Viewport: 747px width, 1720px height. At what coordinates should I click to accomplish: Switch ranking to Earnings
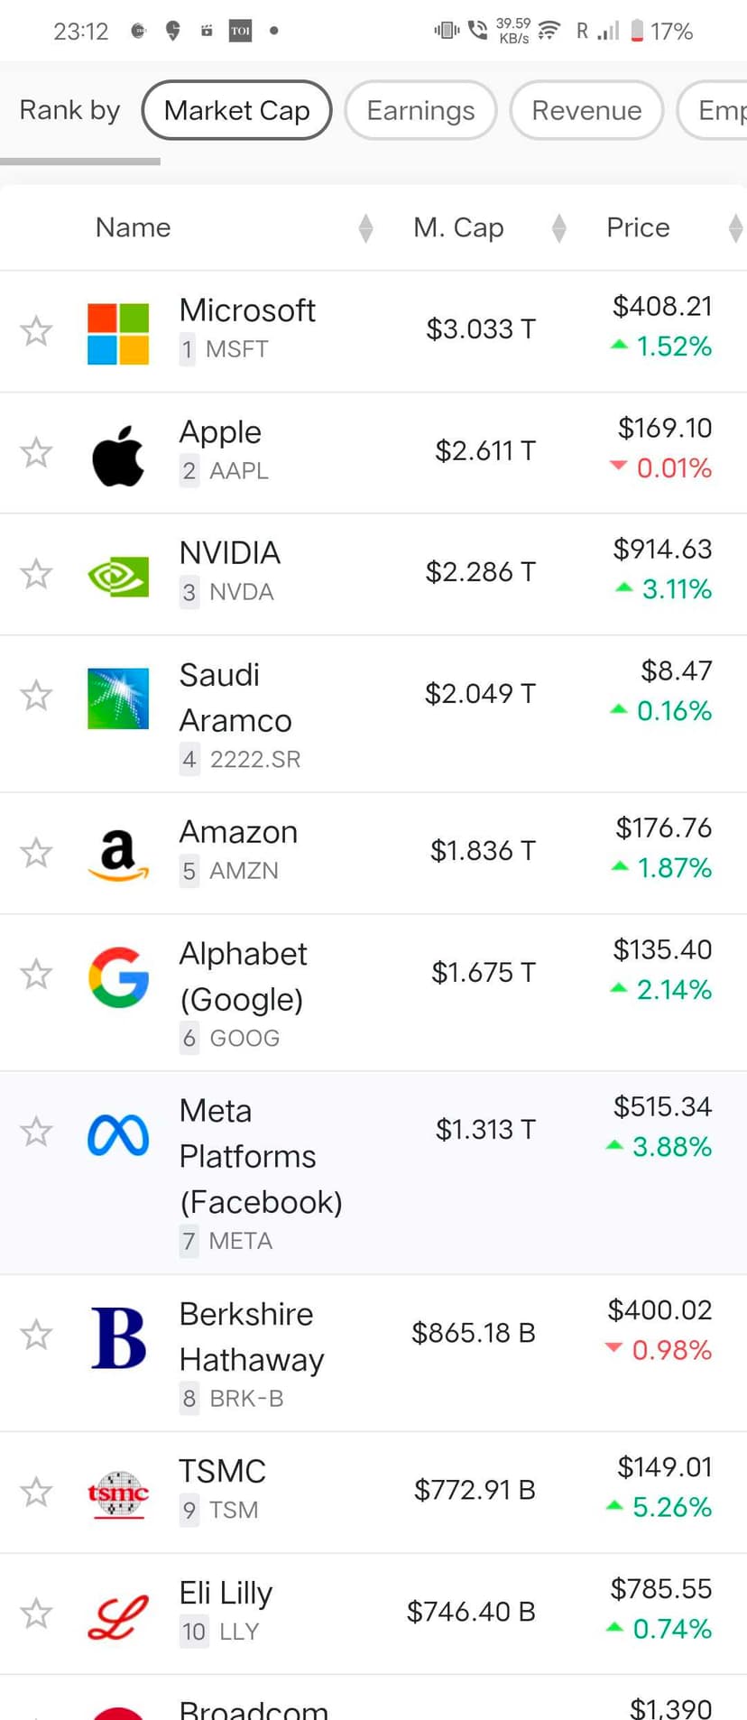(420, 110)
